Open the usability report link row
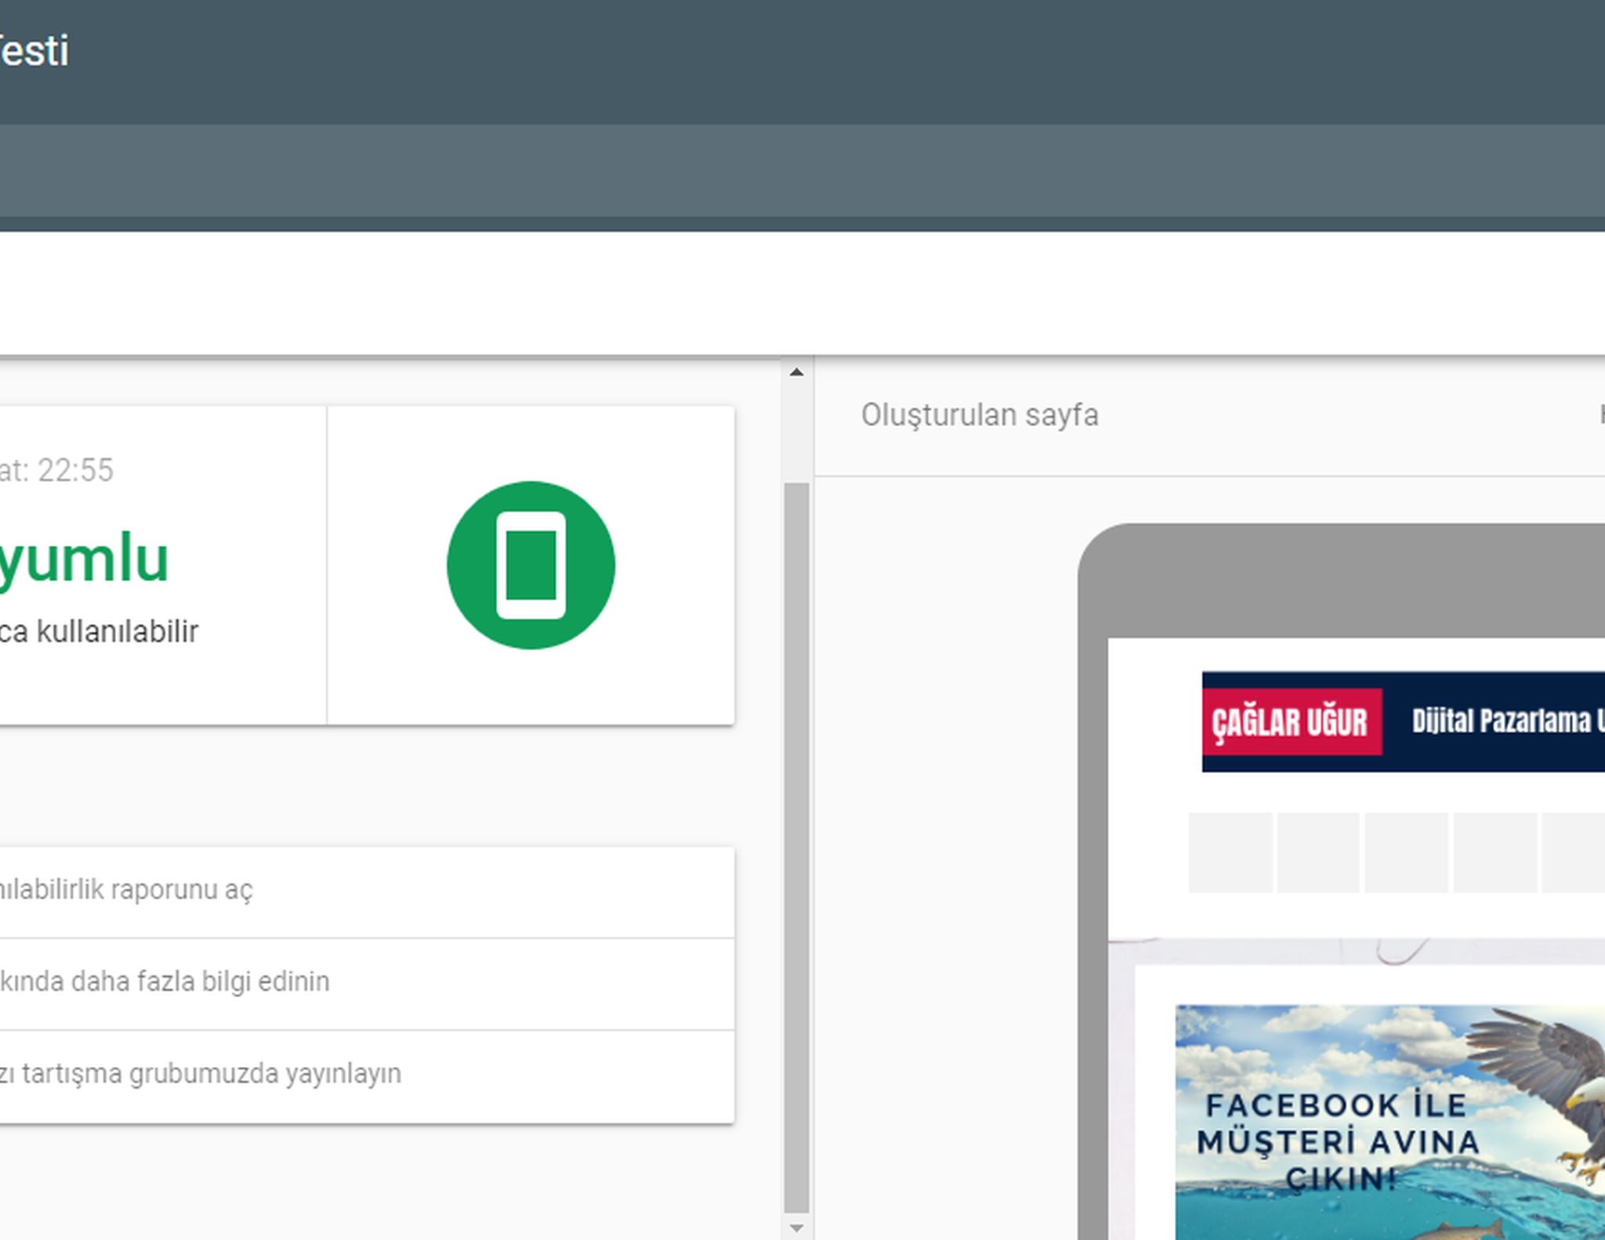 [x=367, y=891]
